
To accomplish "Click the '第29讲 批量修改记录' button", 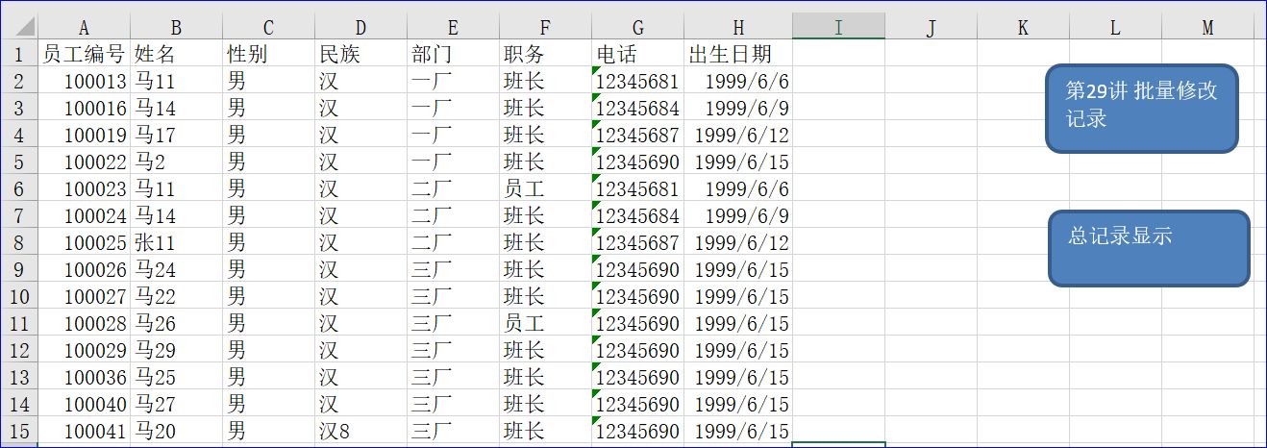I will coord(1141,109).
